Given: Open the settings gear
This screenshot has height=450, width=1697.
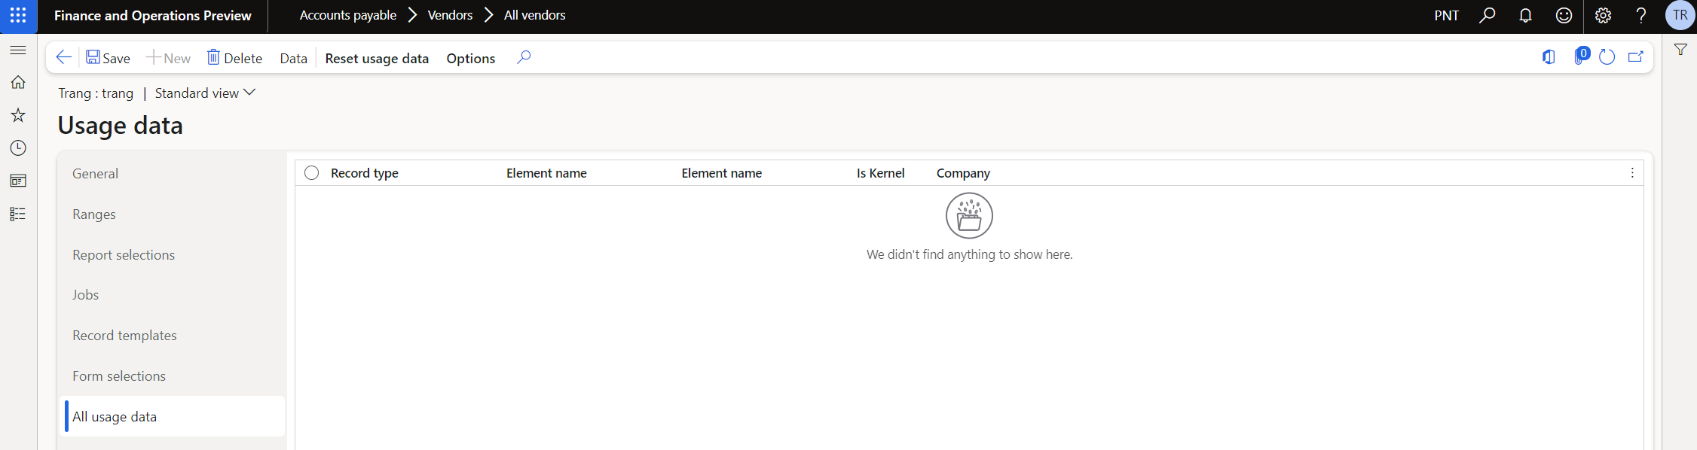Looking at the screenshot, I should coord(1603,15).
